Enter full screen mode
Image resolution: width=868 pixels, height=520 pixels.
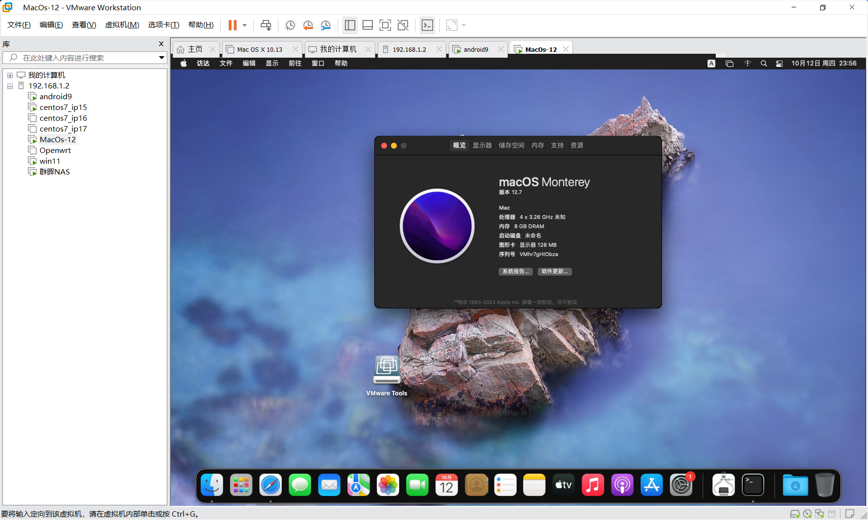(x=385, y=25)
